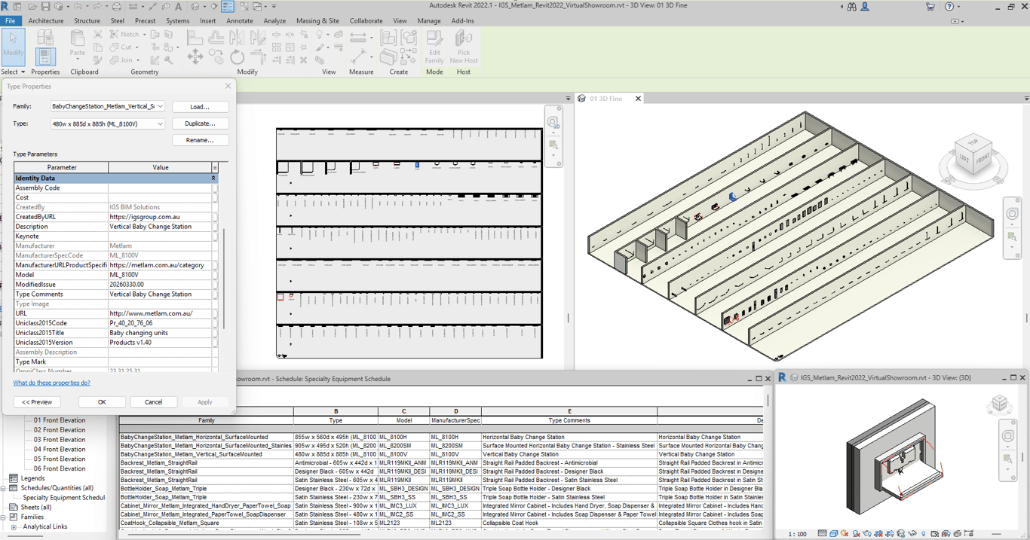
Task: Switch to the Manage ribbon tab
Action: pos(429,21)
